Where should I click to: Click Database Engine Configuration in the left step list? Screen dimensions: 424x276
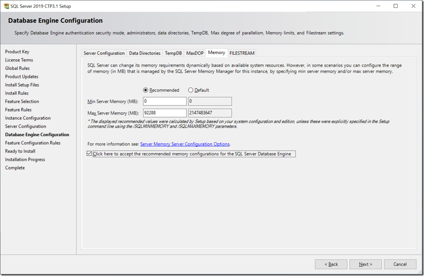pyautogui.click(x=37, y=135)
